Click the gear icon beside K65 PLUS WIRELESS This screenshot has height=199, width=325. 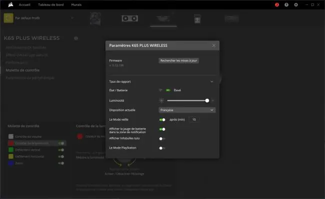click(x=76, y=38)
